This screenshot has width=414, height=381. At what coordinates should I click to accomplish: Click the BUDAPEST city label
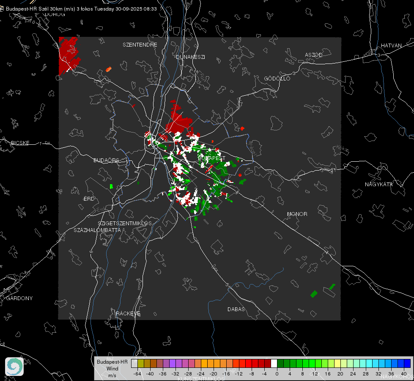pos(211,158)
